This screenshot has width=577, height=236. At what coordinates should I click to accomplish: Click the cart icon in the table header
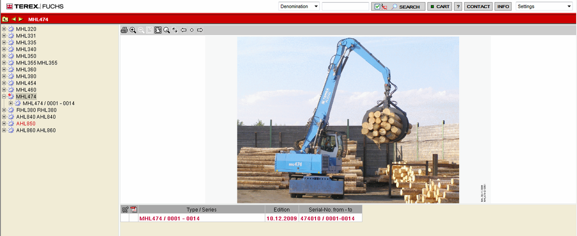click(125, 209)
